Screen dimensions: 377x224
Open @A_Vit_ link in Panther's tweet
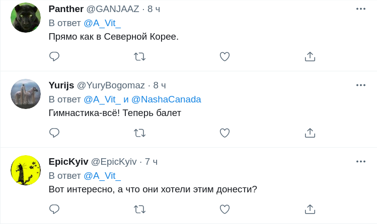click(102, 23)
